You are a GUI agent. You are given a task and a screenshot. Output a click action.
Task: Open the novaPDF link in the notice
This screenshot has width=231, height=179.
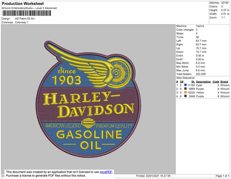(x=106, y=172)
